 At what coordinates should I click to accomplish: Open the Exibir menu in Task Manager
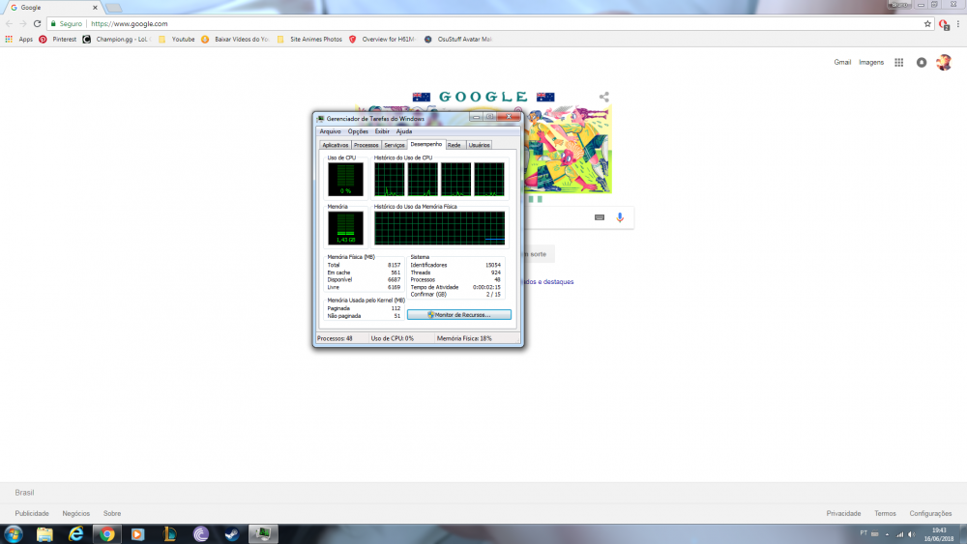tap(382, 131)
